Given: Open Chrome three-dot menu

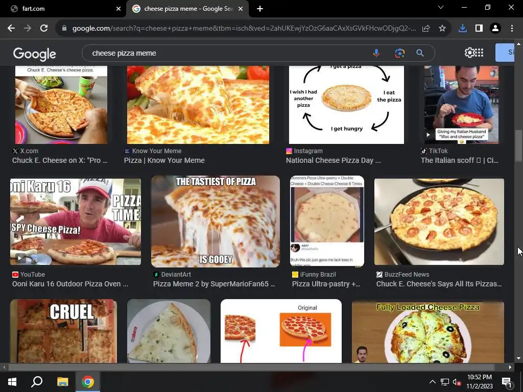Looking at the screenshot, I should (x=512, y=29).
